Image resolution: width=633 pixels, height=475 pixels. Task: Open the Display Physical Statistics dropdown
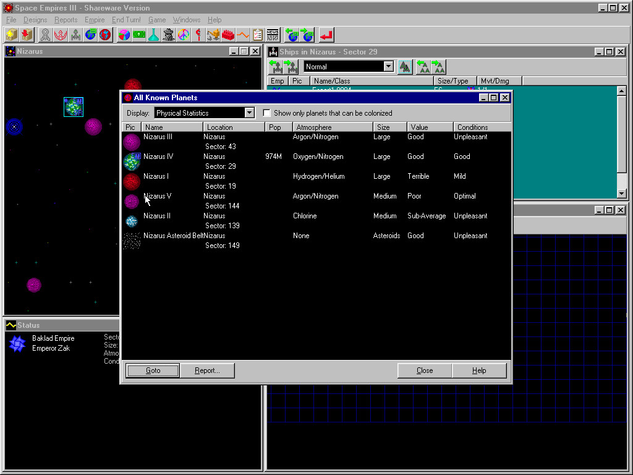pos(249,113)
